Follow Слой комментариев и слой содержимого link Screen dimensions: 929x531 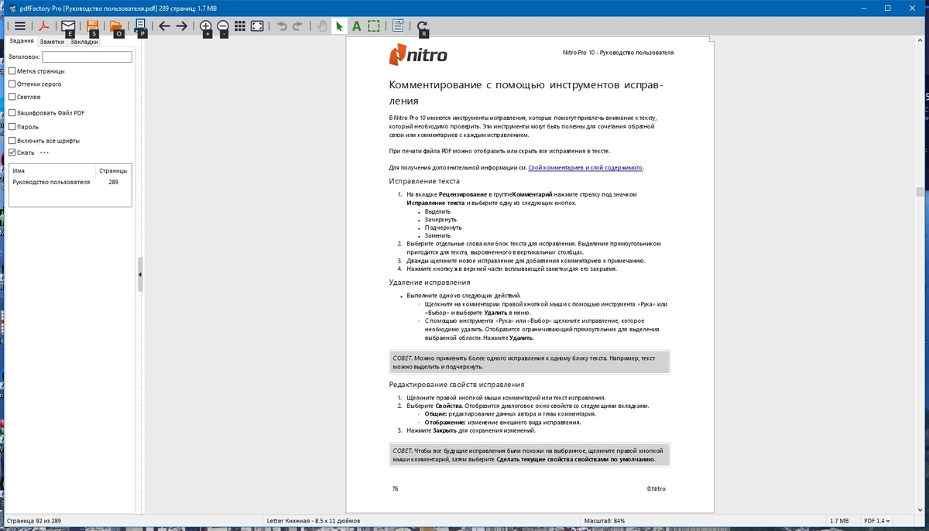(585, 167)
